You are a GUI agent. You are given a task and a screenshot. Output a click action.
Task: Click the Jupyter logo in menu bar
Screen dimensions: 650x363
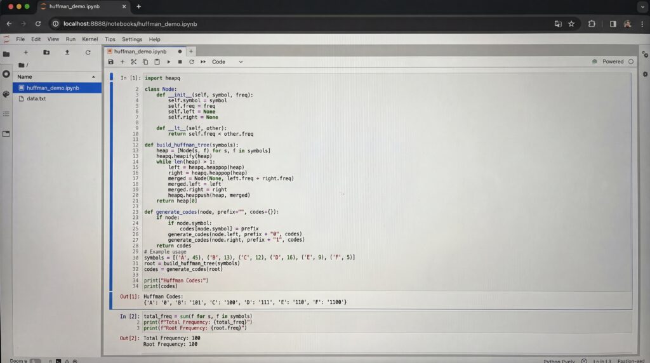click(6, 39)
